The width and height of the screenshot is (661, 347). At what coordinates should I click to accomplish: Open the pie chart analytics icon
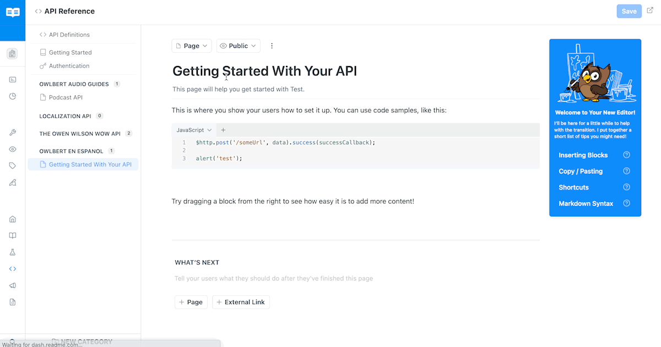point(13,96)
